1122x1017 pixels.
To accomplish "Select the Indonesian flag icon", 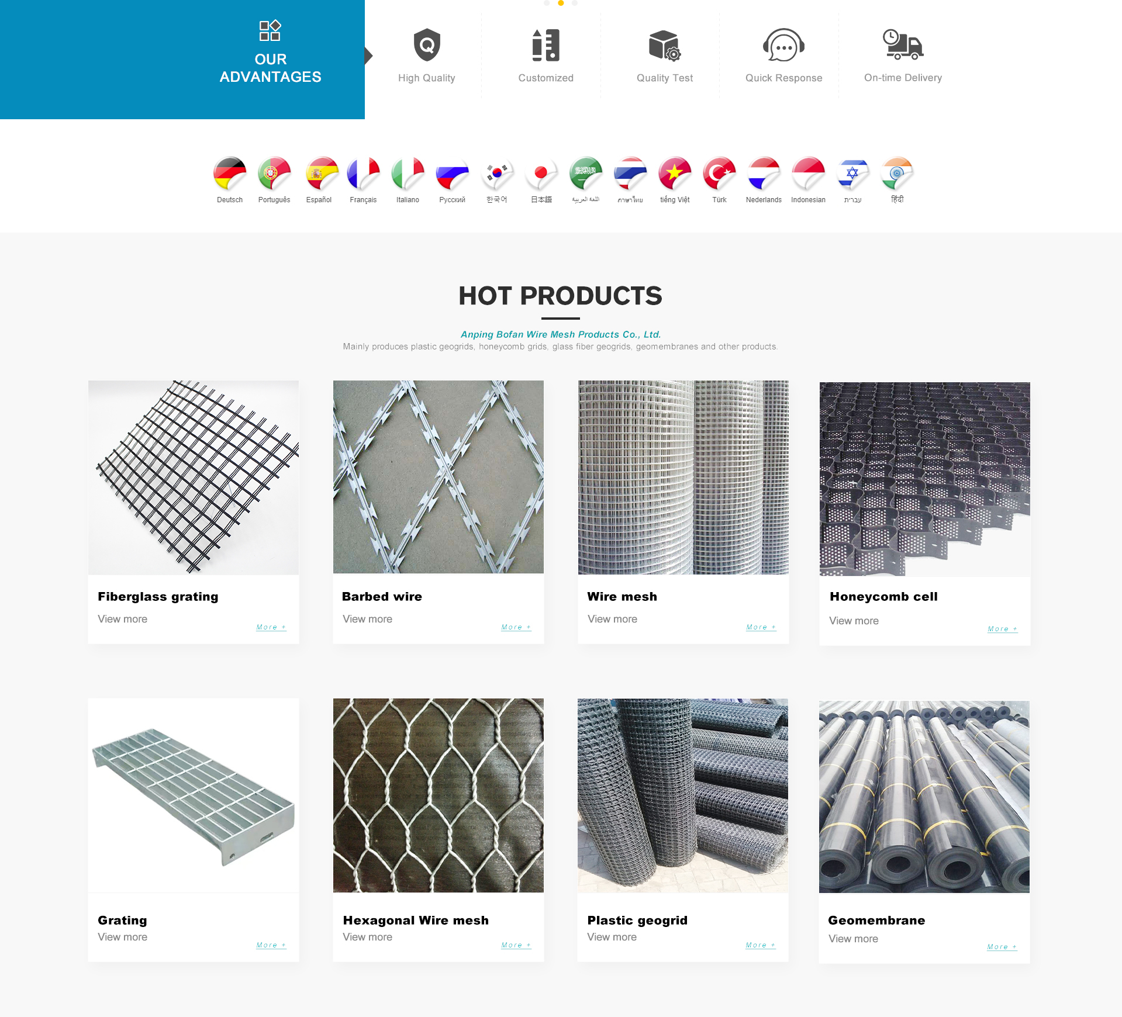I will (808, 174).
